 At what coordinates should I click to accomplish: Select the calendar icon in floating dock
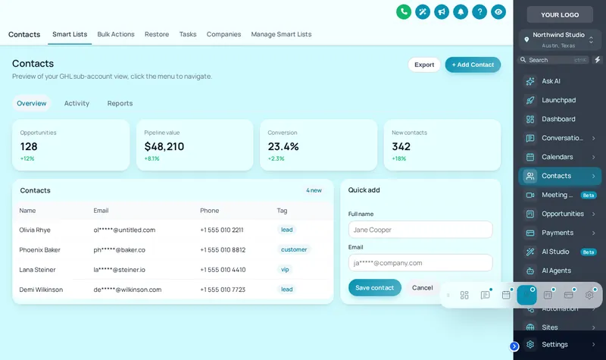(506, 295)
